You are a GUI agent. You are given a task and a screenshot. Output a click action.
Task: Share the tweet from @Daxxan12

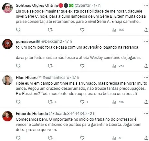(146, 66)
